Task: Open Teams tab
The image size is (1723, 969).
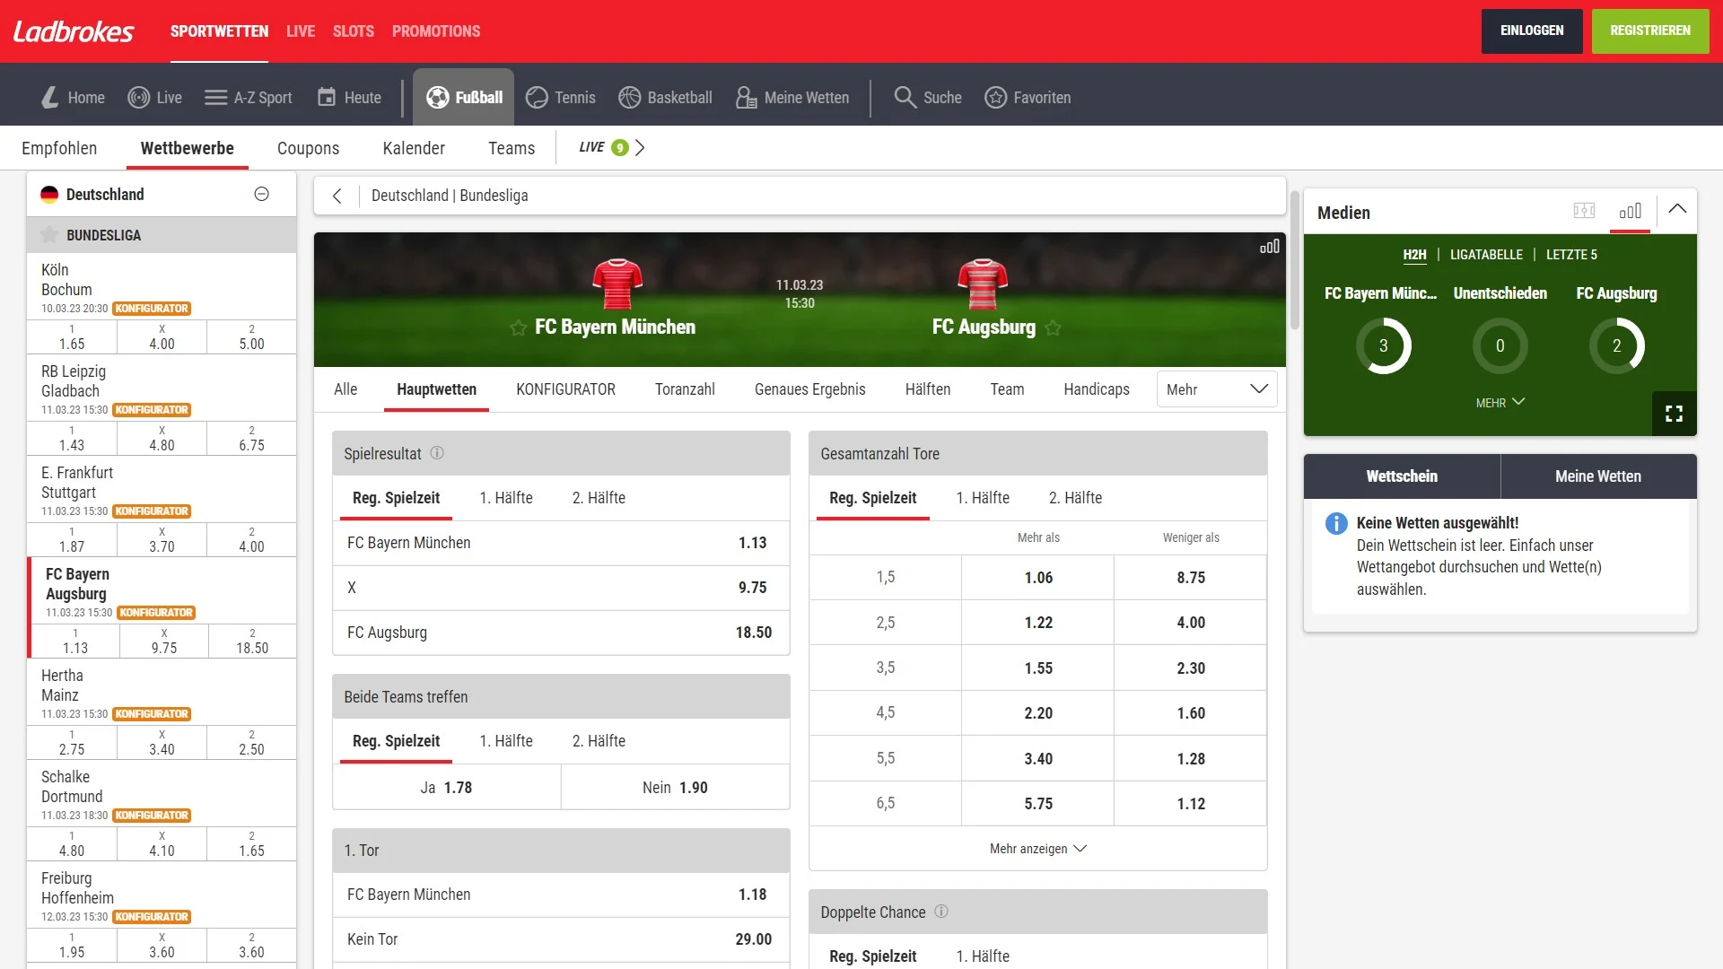Action: pyautogui.click(x=512, y=148)
